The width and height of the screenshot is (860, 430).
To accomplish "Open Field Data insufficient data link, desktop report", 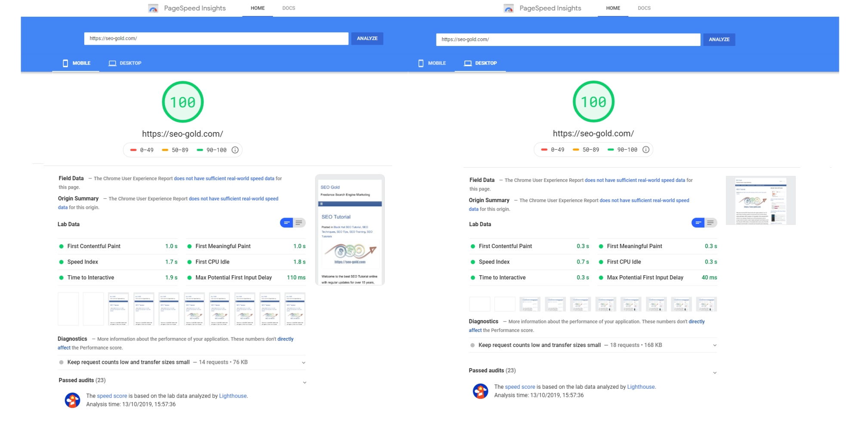I will [x=635, y=180].
